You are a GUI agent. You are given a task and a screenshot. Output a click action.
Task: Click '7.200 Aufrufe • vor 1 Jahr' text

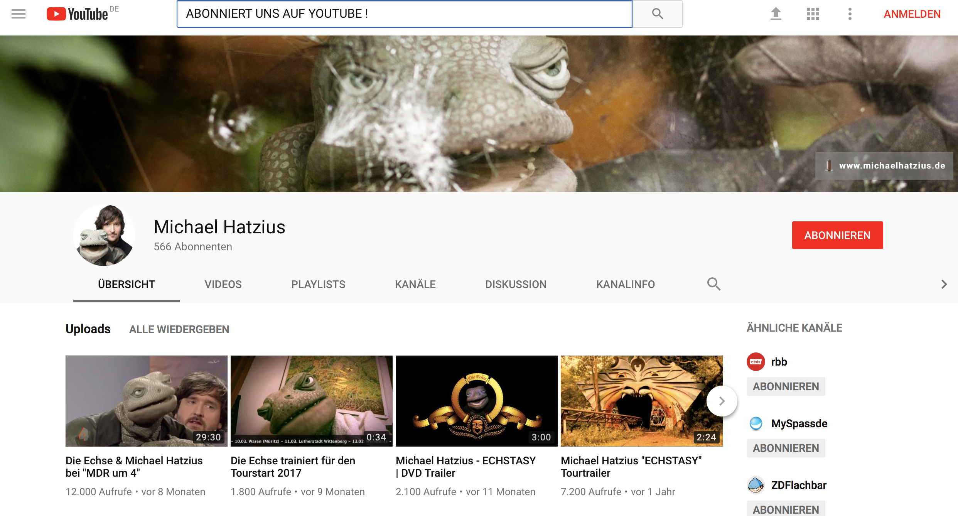tap(618, 492)
